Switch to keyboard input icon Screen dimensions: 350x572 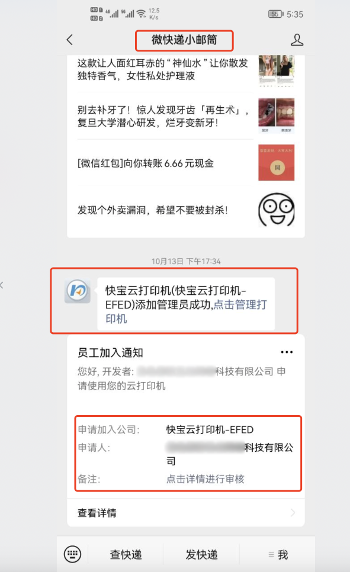(72, 554)
